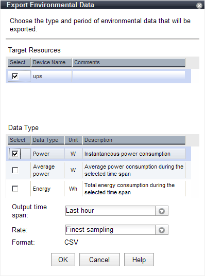Click the Description column header
The height and width of the screenshot is (276, 205).
134,140
